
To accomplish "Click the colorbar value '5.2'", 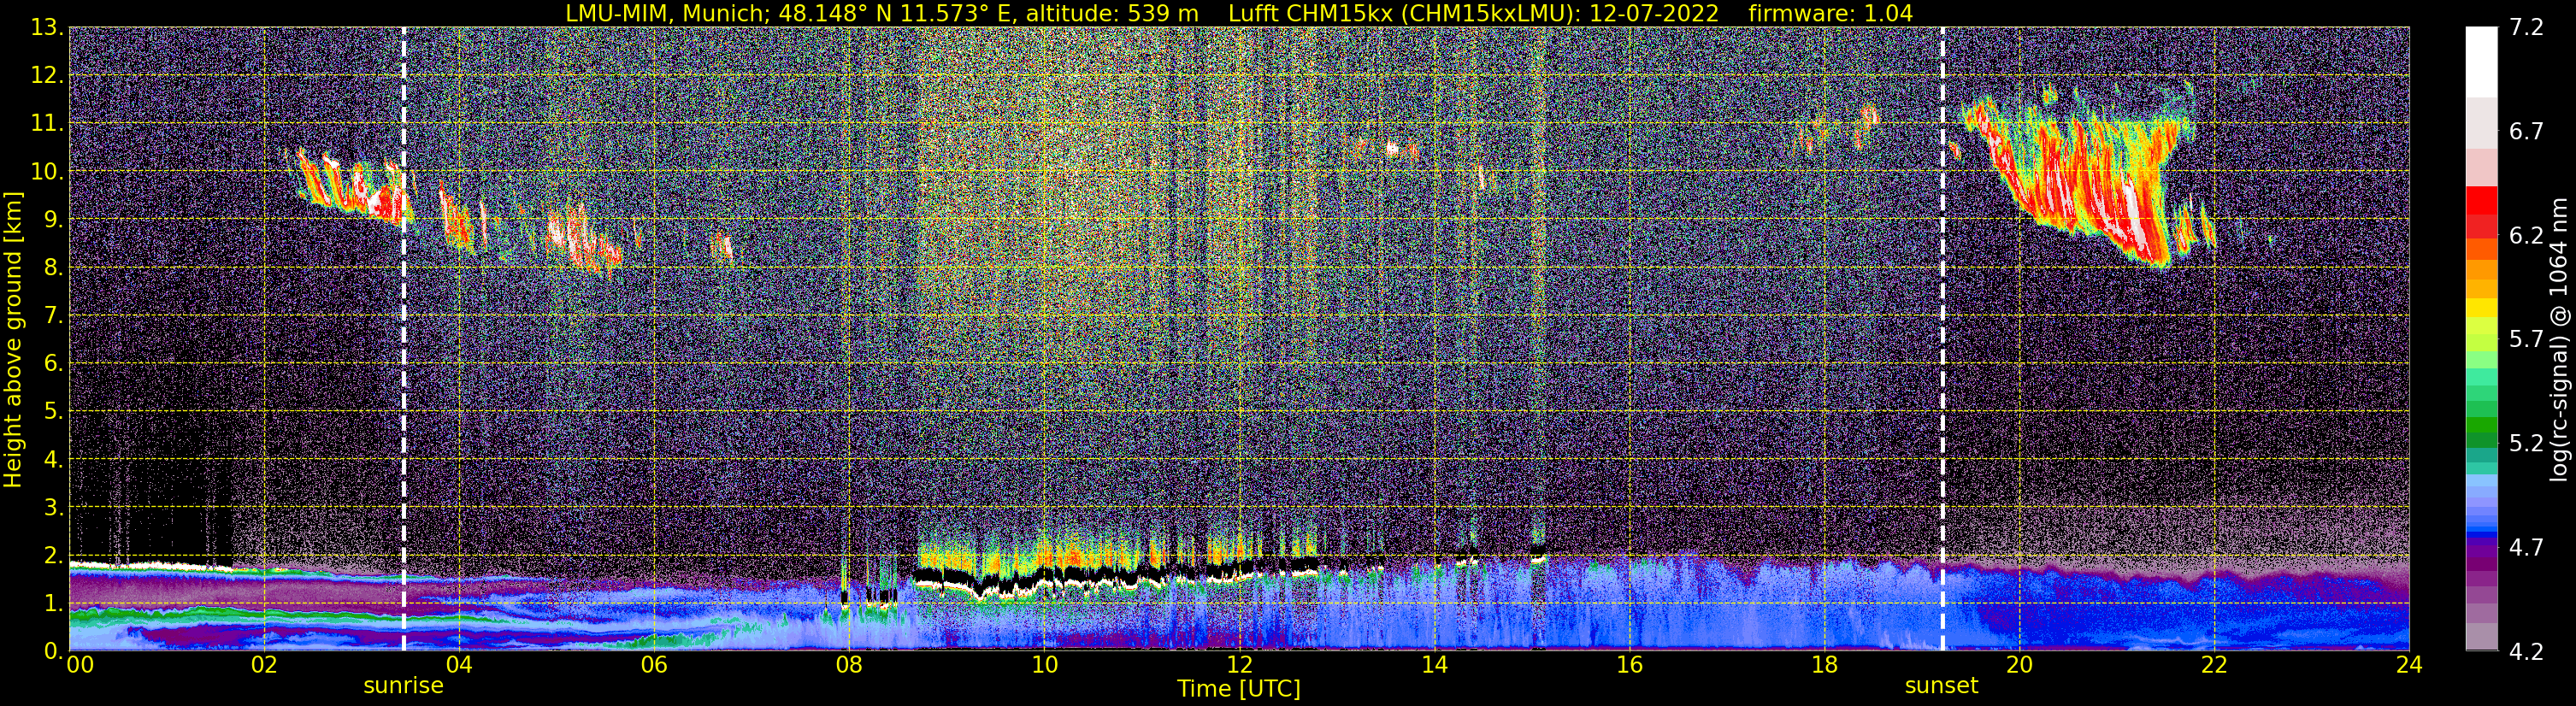I will tap(2526, 444).
